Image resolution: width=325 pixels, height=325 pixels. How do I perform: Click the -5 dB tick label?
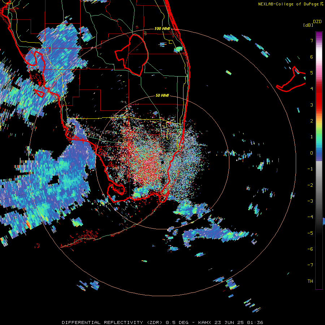tap(310, 233)
